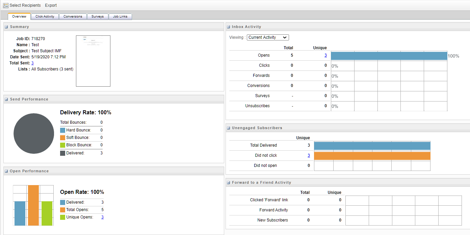Image resolution: width=470 pixels, height=235 pixels.
Task: Switch to the Overview tab
Action: [x=19, y=17]
